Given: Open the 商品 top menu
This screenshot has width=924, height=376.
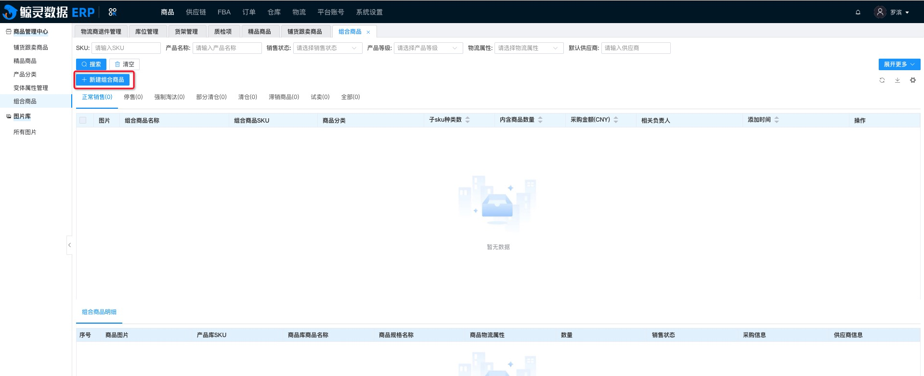Looking at the screenshot, I should 168,12.
